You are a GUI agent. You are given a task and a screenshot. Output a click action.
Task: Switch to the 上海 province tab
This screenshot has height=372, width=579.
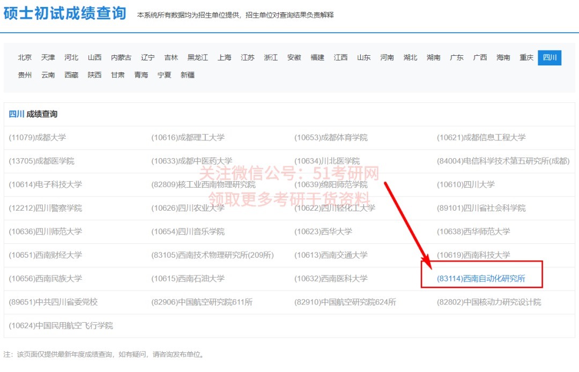pyautogui.click(x=224, y=57)
